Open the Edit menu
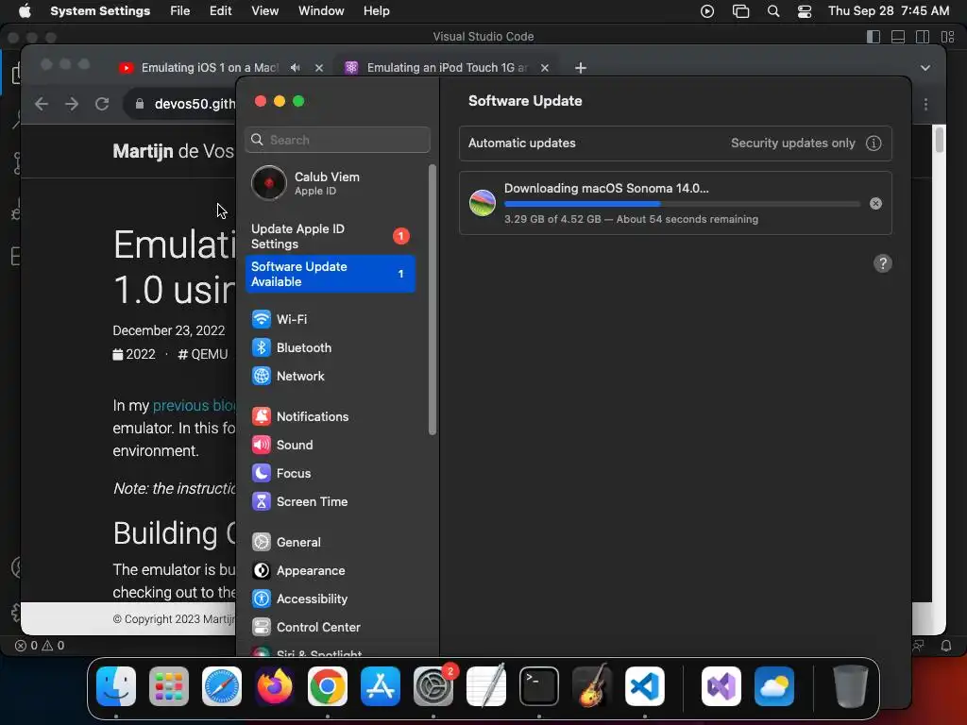967x725 pixels. pos(220,11)
